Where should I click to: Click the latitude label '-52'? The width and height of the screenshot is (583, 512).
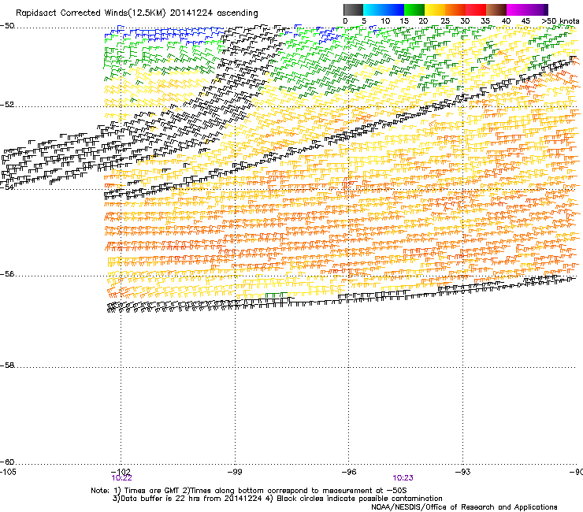[x=7, y=105]
